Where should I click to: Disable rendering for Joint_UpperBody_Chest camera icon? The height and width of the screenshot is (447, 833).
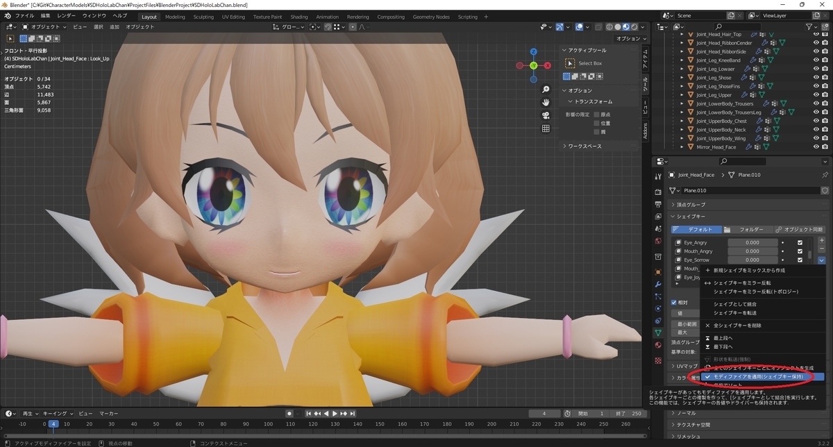[826, 121]
